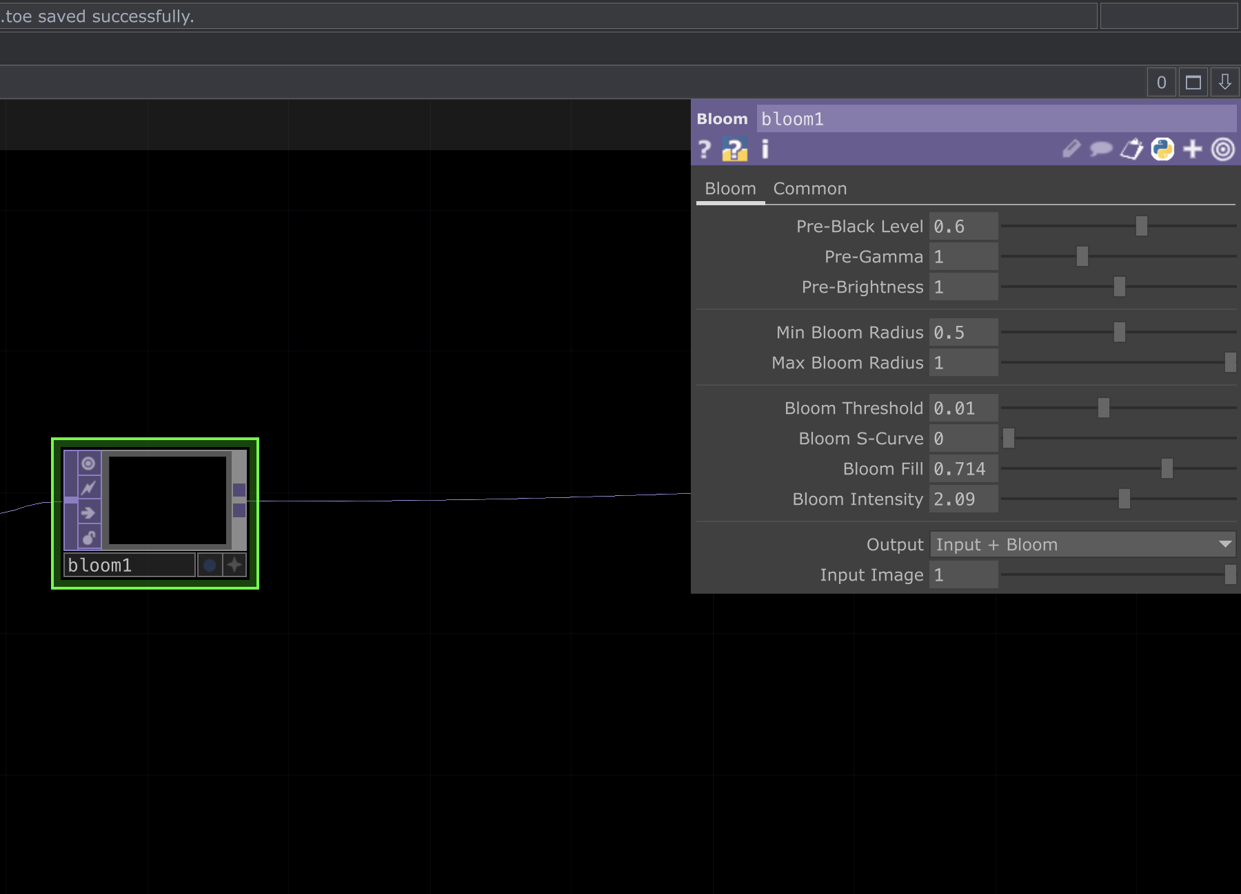Toggle the blue display flag on bloom1
Image resolution: width=1241 pixels, height=894 pixels.
click(210, 565)
